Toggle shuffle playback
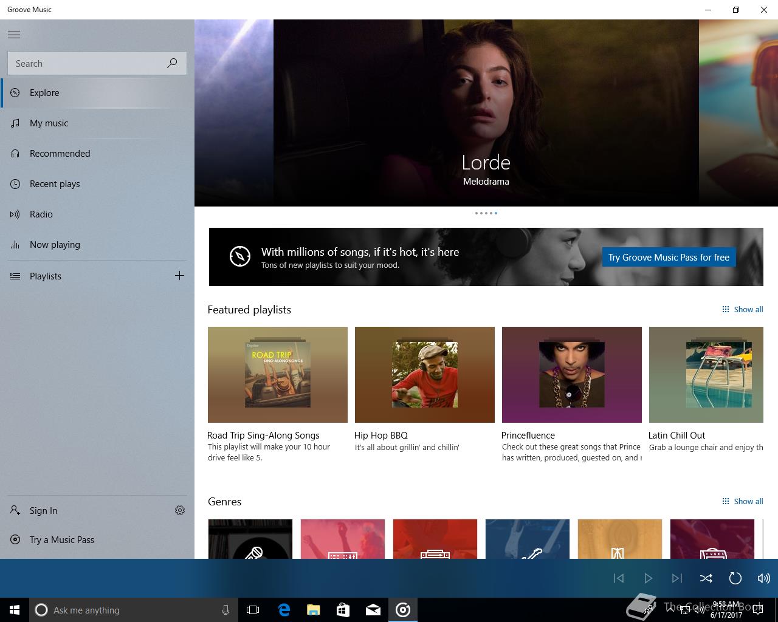This screenshot has width=778, height=622. 706,578
